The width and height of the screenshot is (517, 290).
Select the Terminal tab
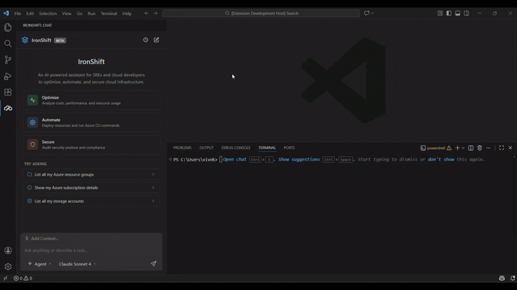click(267, 148)
